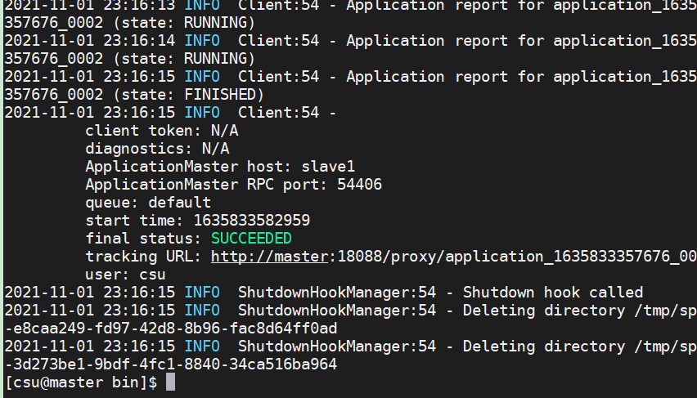Screen dimensions: 697x398
Task: Click the SUCCEEDED final status text
Action: [x=251, y=239]
